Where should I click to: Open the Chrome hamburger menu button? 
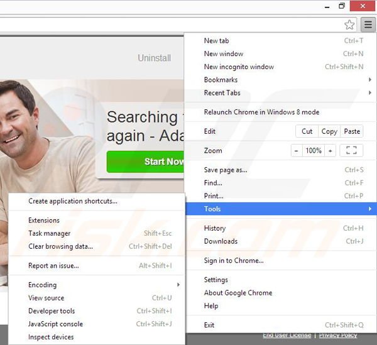pos(368,25)
